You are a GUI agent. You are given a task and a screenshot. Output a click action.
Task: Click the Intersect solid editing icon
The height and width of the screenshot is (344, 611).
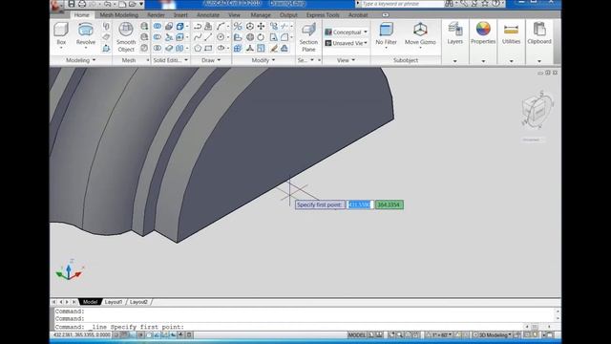(157, 48)
